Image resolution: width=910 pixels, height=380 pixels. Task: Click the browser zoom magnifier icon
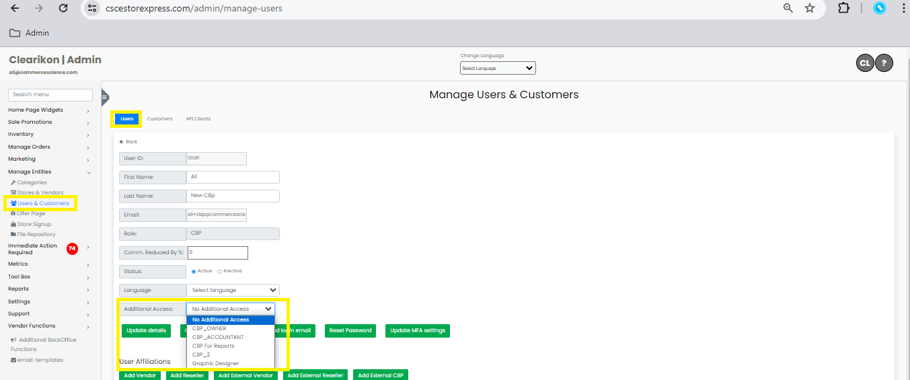[788, 8]
